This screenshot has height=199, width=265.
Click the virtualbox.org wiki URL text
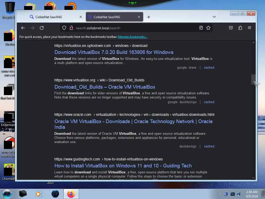click(99, 80)
